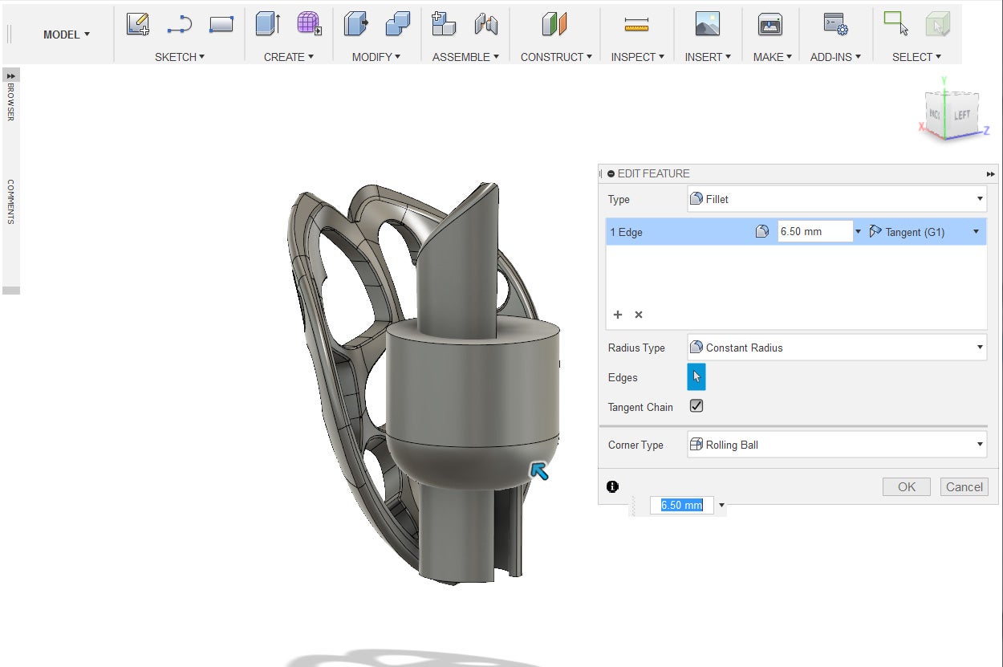
Task: Click the New Component icon
Action: tap(444, 25)
